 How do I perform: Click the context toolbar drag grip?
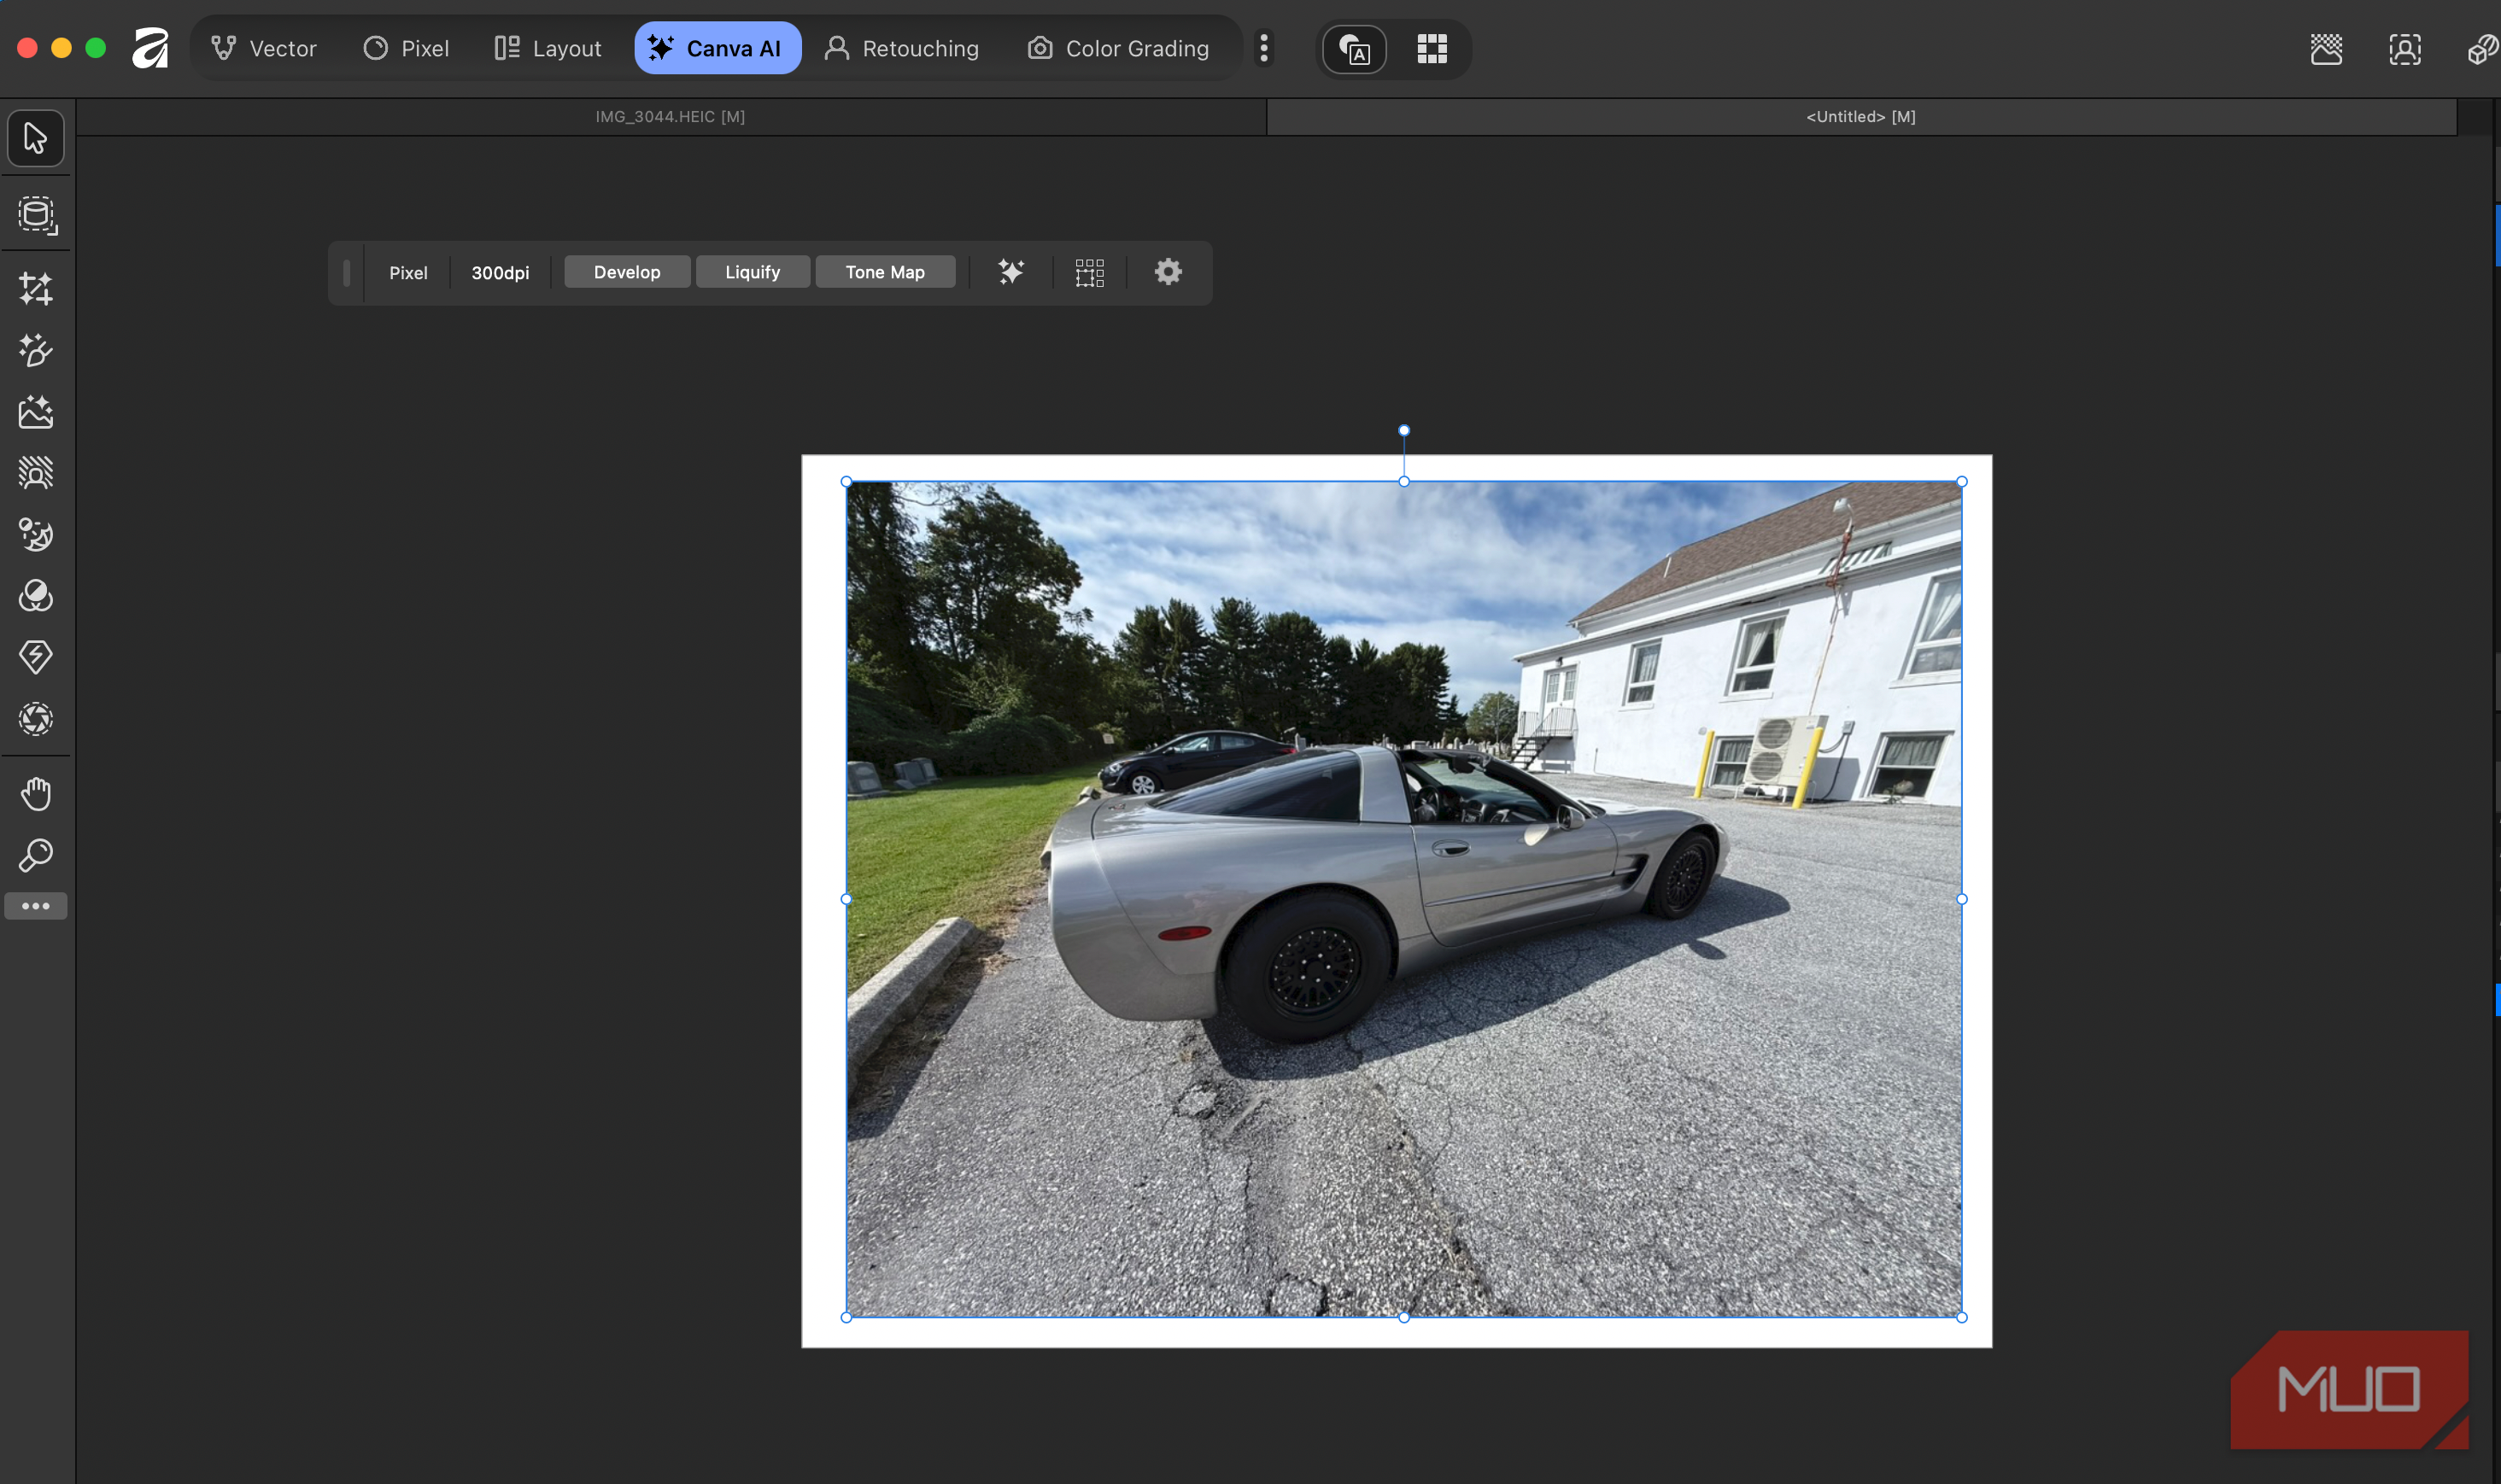pyautogui.click(x=346, y=273)
